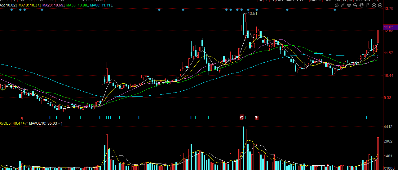Zoom in with the plus circle icon
This screenshot has width=398, height=170.
[374, 5]
